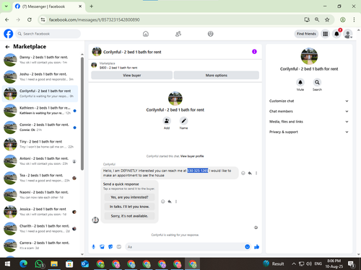Open the Home feed icon

click(x=146, y=34)
